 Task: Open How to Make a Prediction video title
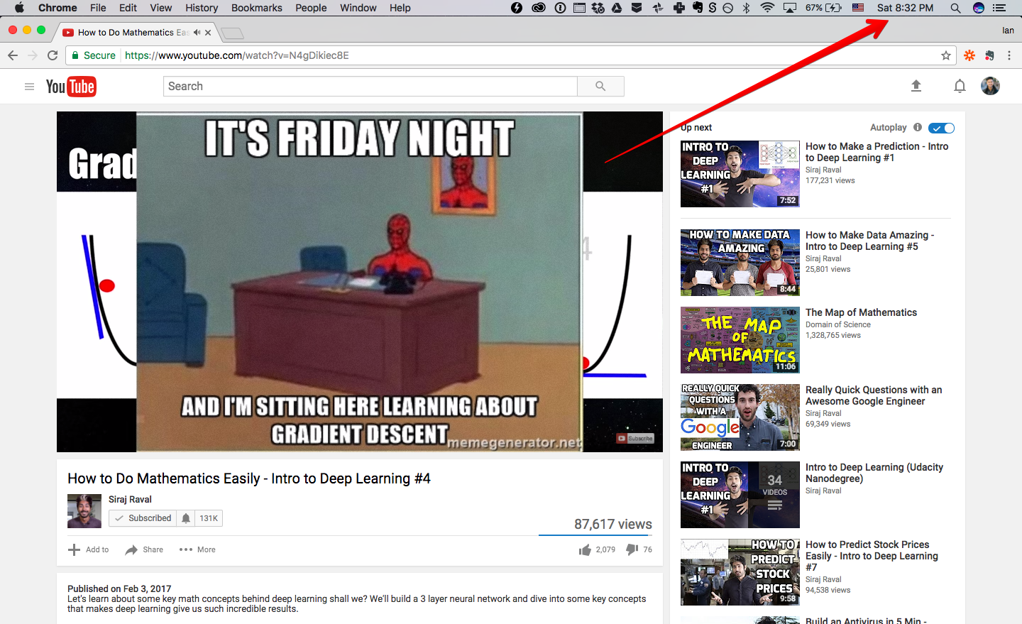click(x=877, y=152)
